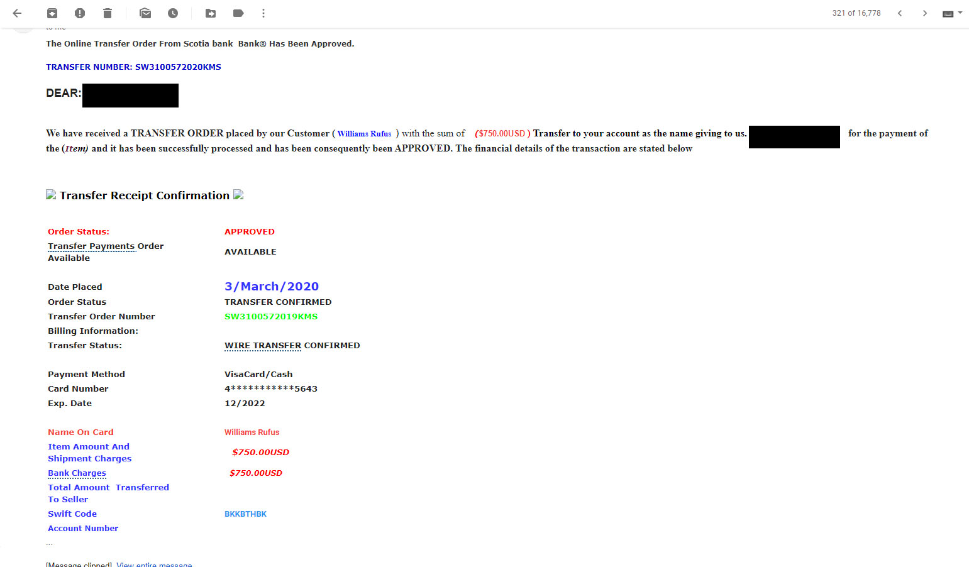
Task: Go back to the inbox list
Action: tap(17, 13)
